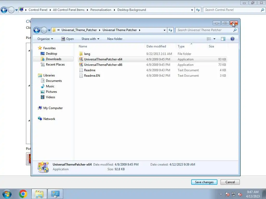Click Action Center flag tray icon
Image resolution: width=266 pixels, height=199 pixels.
(x=227, y=194)
